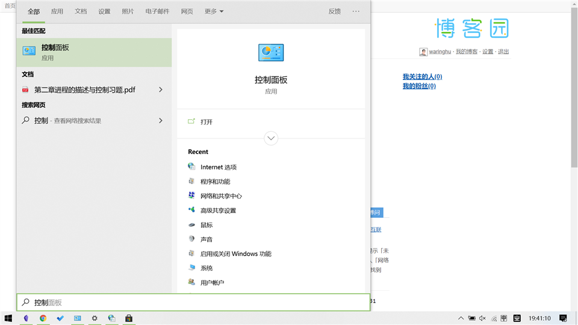
Task: Open the blue checkmark To-Do app in taskbar
Action: point(60,318)
